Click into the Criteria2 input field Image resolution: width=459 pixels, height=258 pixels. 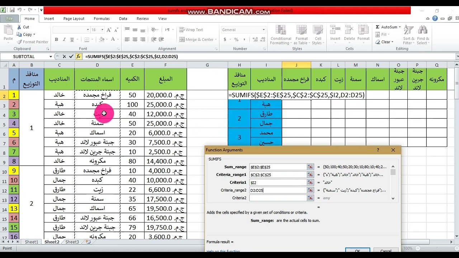pyautogui.click(x=278, y=198)
